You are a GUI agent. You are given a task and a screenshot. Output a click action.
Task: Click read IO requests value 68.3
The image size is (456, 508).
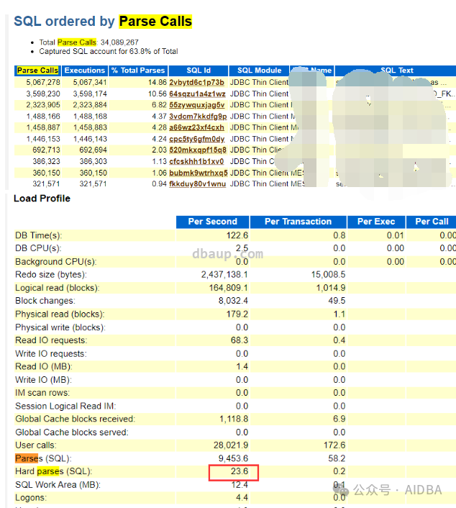240,340
